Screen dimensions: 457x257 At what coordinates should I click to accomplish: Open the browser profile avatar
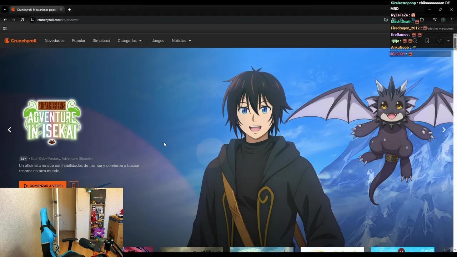point(443,20)
